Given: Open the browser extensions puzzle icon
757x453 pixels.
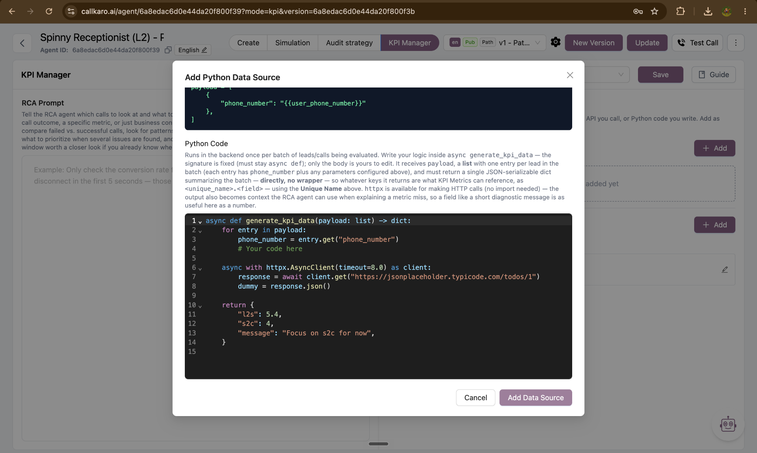Looking at the screenshot, I should tap(680, 11).
